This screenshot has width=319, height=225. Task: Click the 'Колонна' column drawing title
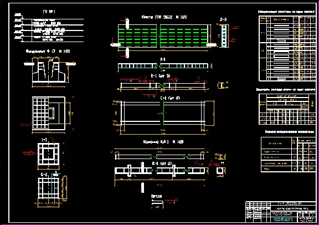point(163,142)
